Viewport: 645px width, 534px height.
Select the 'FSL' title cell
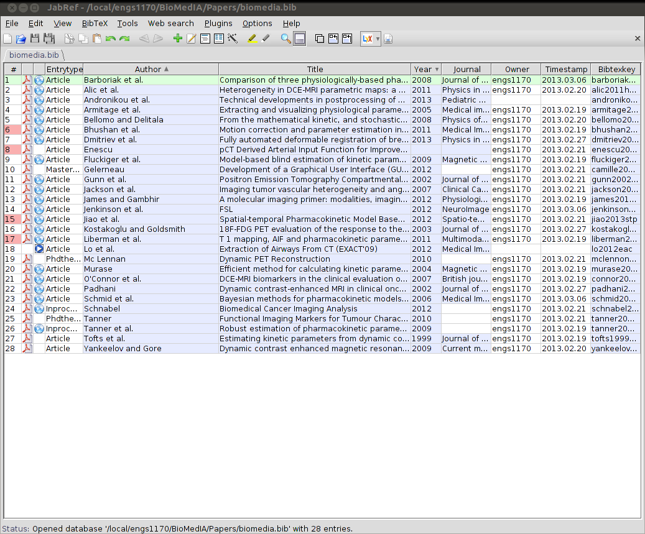(315, 209)
